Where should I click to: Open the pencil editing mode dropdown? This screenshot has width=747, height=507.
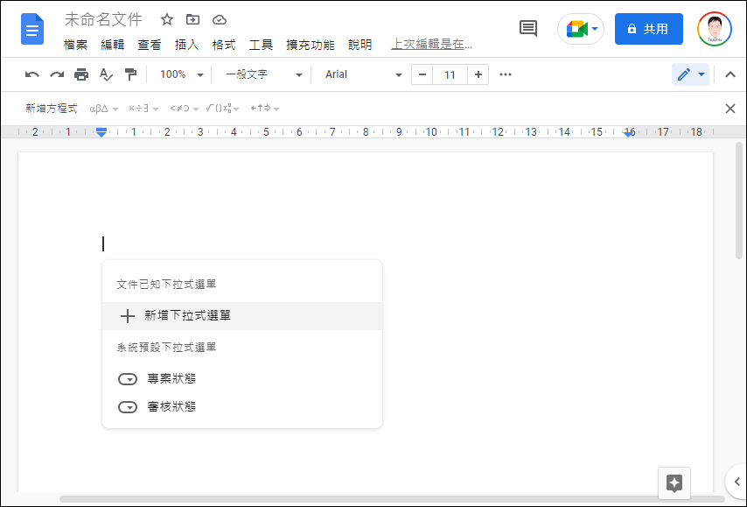(691, 74)
